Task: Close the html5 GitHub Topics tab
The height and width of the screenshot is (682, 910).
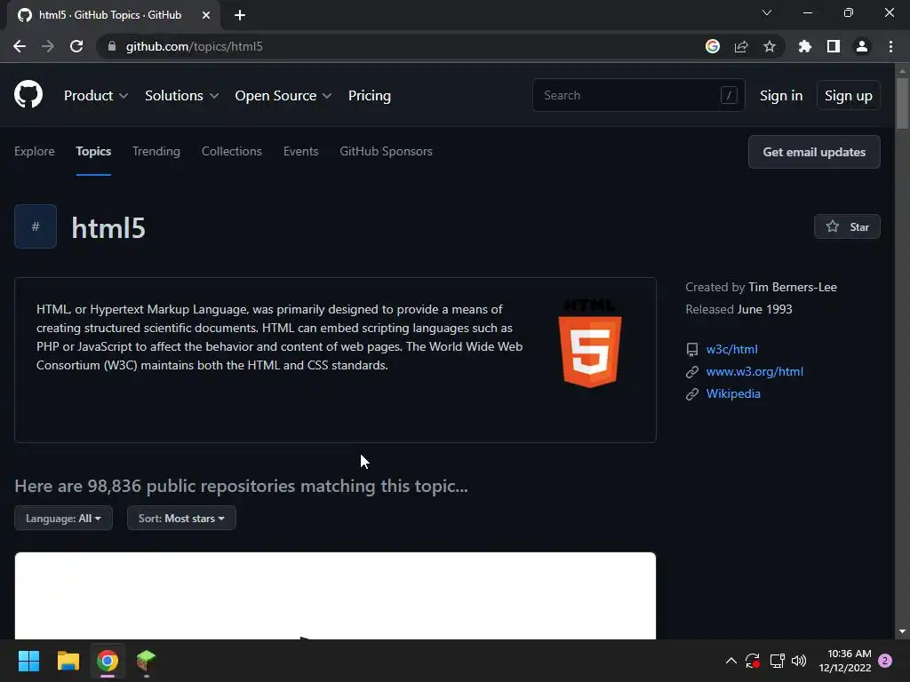Action: point(206,15)
